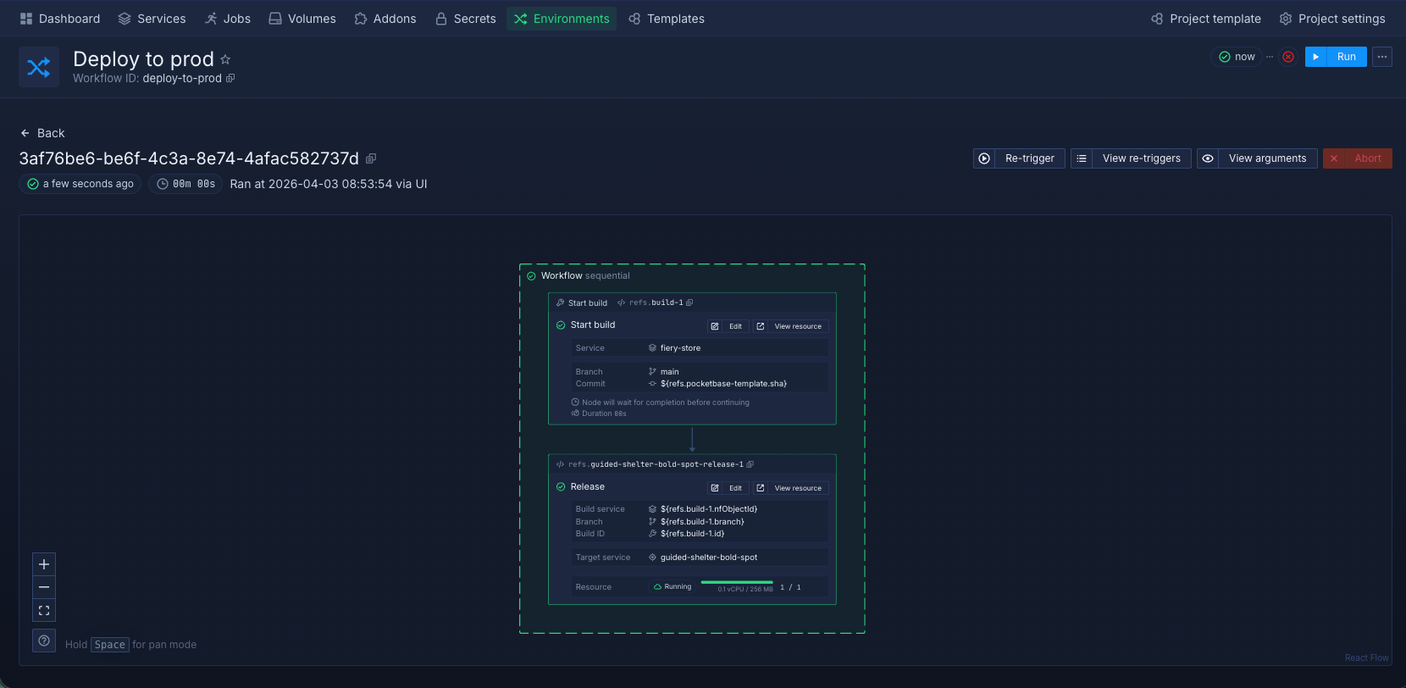Screen dimensions: 1406x688
Task: Copy the run ID to clipboard
Action: pos(371,158)
